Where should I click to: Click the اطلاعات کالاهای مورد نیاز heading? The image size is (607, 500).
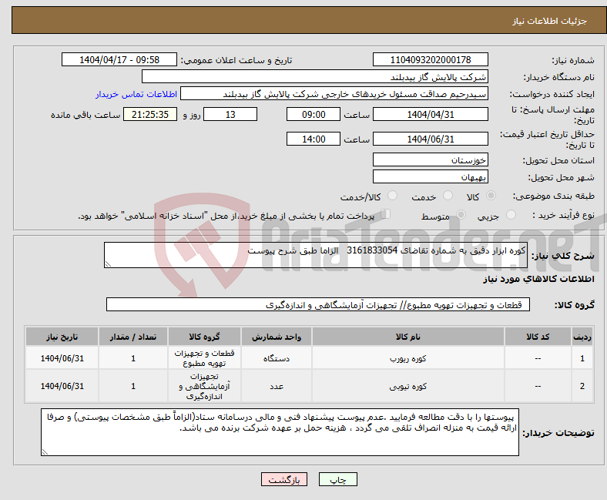tap(538, 279)
